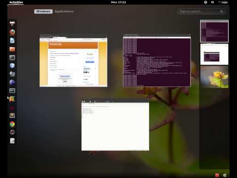Open the document writer icon in the dash

coord(12,41)
